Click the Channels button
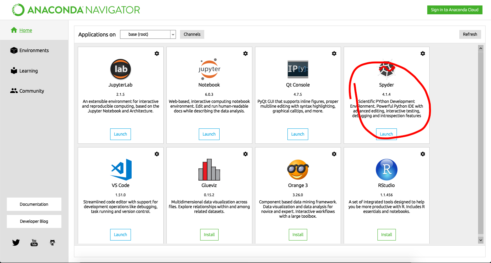Screen dimensions: 491x263 coord(192,34)
